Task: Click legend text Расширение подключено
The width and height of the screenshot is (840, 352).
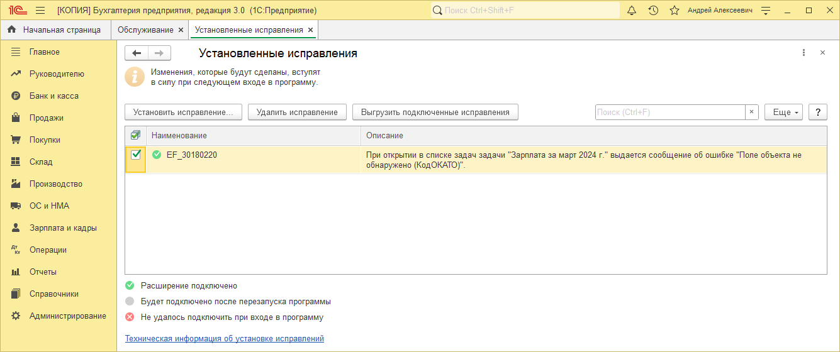Action: 189,285
